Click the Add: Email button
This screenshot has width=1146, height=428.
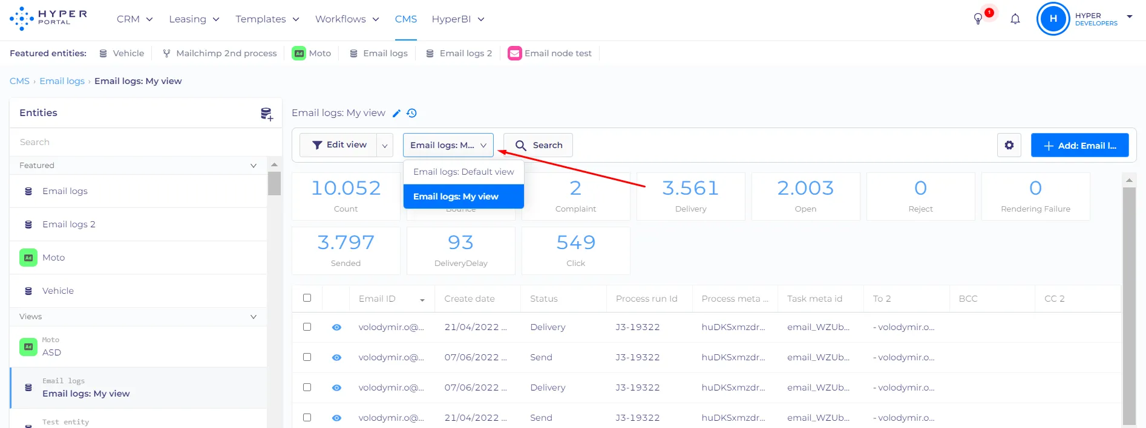(x=1080, y=145)
